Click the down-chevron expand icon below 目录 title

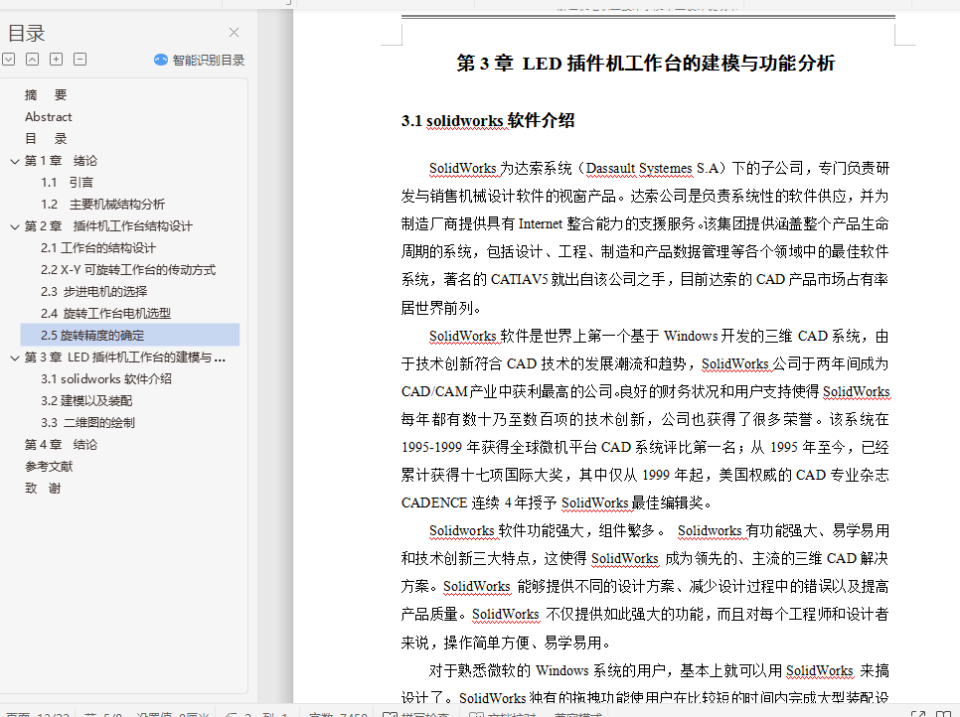pos(9,60)
